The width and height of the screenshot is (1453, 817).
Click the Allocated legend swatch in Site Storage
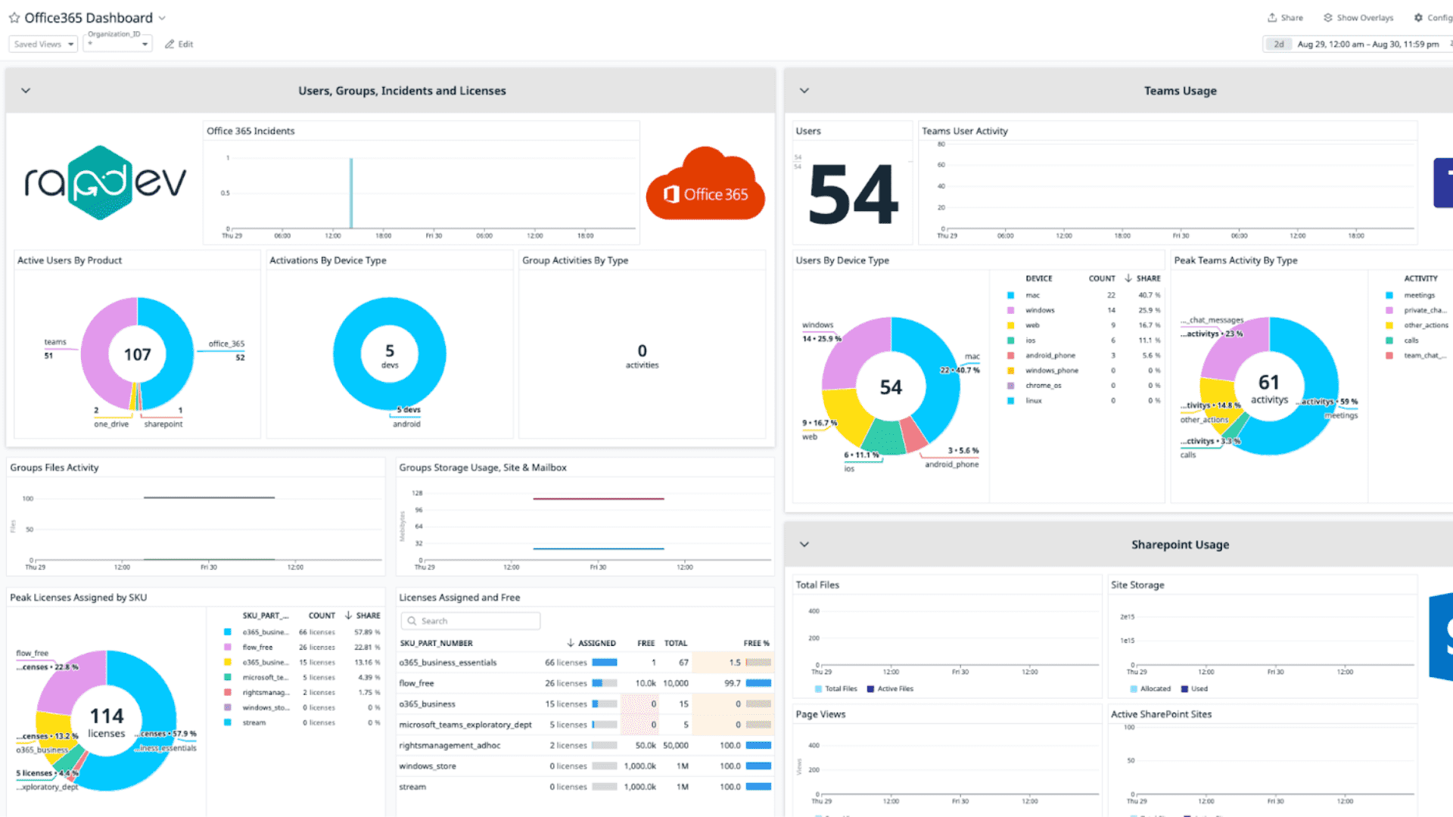click(x=1134, y=689)
